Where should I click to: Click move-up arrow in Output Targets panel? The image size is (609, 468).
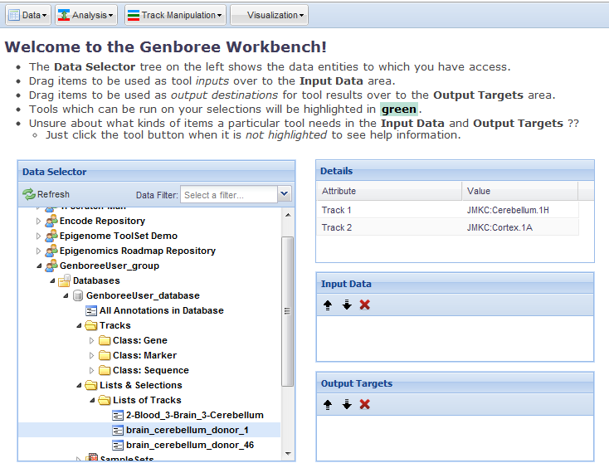pos(329,404)
